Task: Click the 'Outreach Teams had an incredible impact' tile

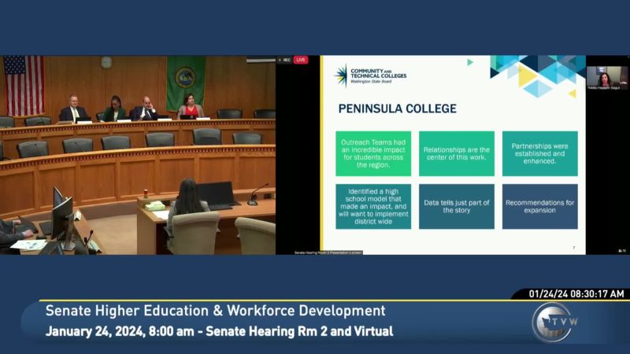Action: [x=373, y=153]
